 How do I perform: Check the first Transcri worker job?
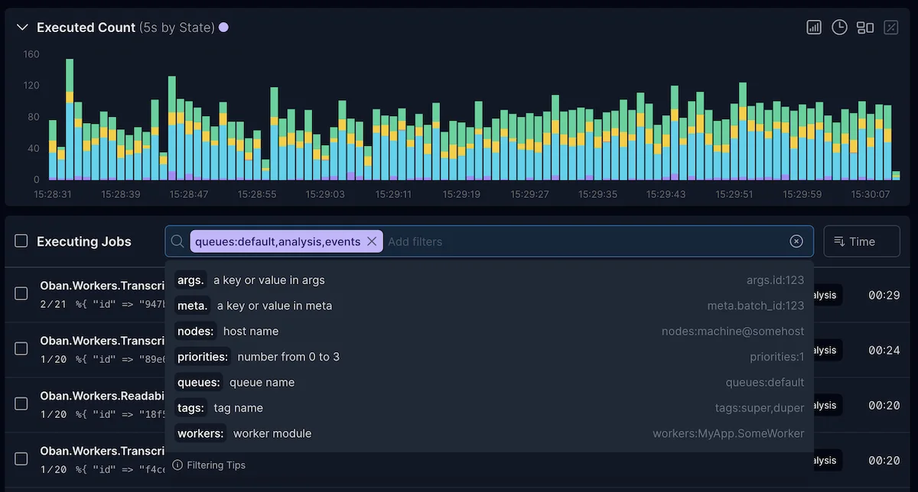[21, 293]
